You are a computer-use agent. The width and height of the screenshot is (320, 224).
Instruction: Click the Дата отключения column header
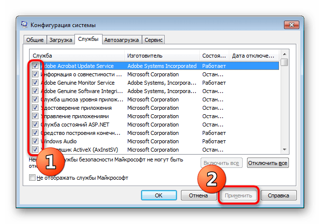[254, 56]
